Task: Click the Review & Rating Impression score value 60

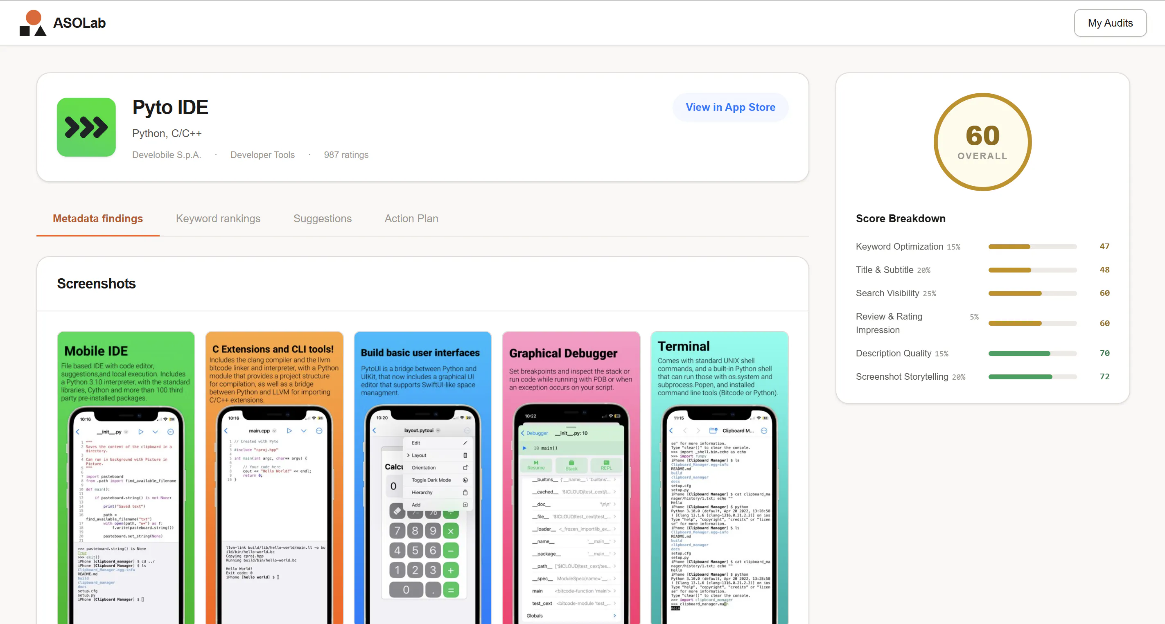Action: [1104, 323]
